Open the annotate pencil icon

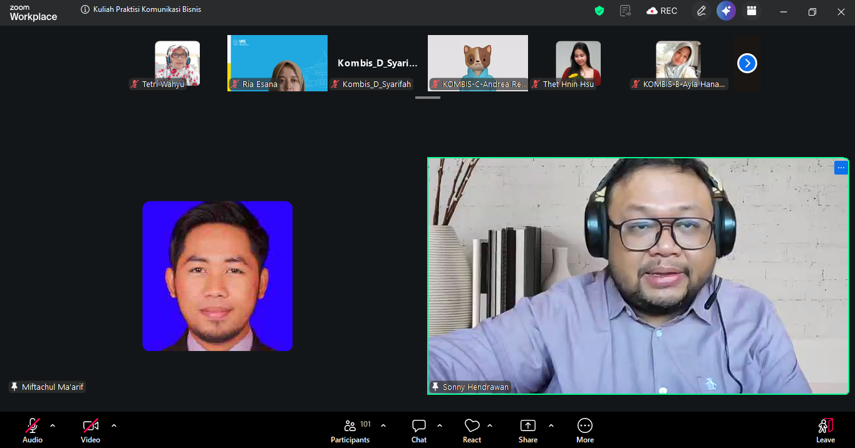[x=701, y=11]
